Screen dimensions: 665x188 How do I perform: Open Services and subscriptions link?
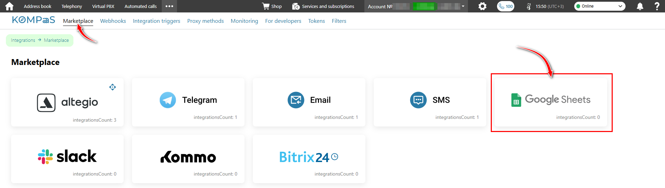(x=328, y=6)
